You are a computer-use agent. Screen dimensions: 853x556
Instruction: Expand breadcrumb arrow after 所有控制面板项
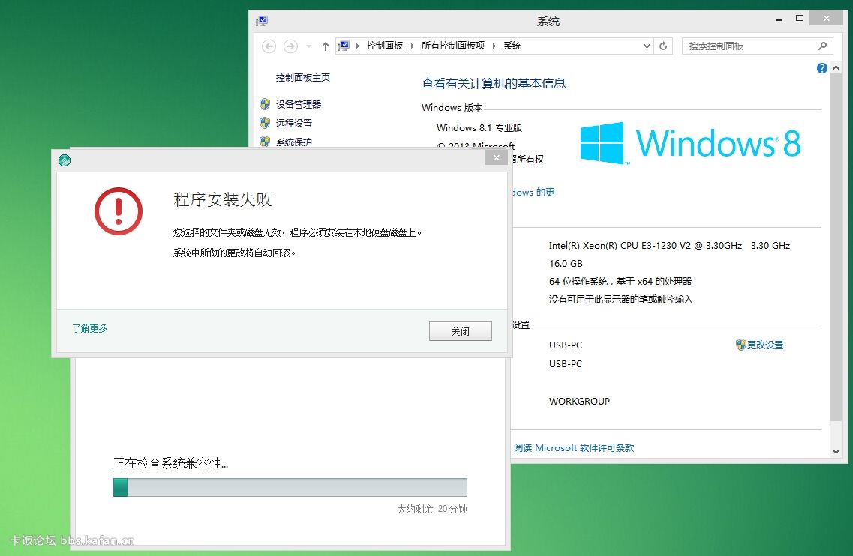coord(494,46)
